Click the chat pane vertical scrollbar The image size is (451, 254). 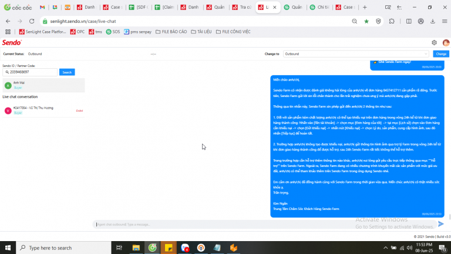tap(450, 217)
